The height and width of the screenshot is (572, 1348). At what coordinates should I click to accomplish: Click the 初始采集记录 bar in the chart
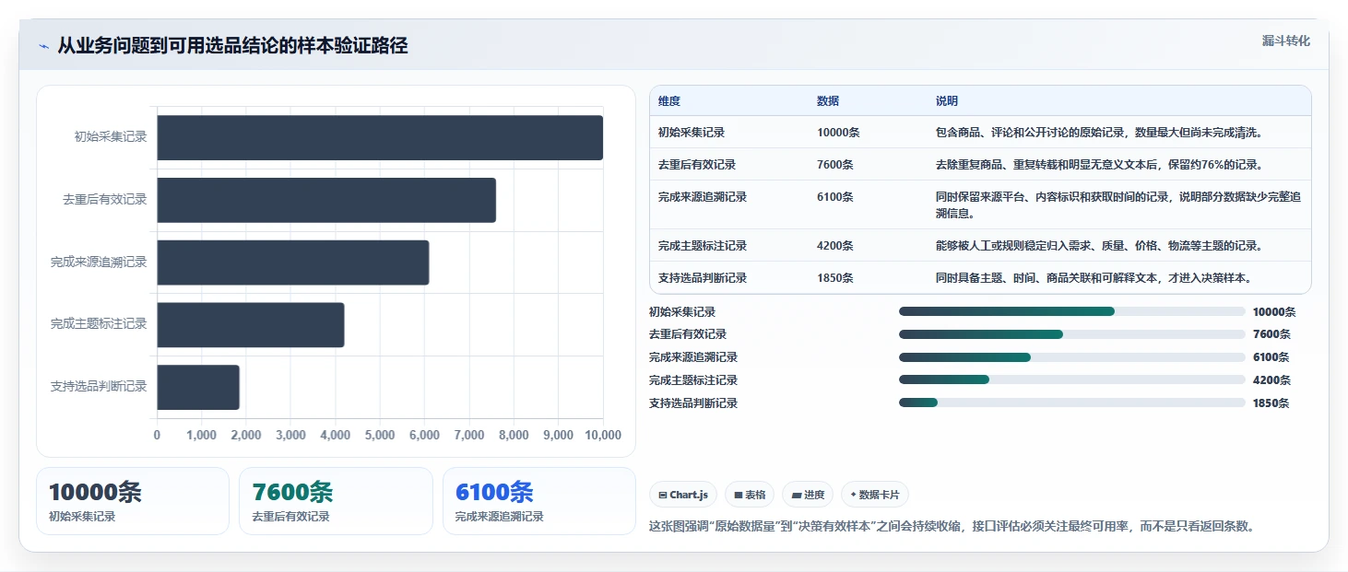coord(380,137)
